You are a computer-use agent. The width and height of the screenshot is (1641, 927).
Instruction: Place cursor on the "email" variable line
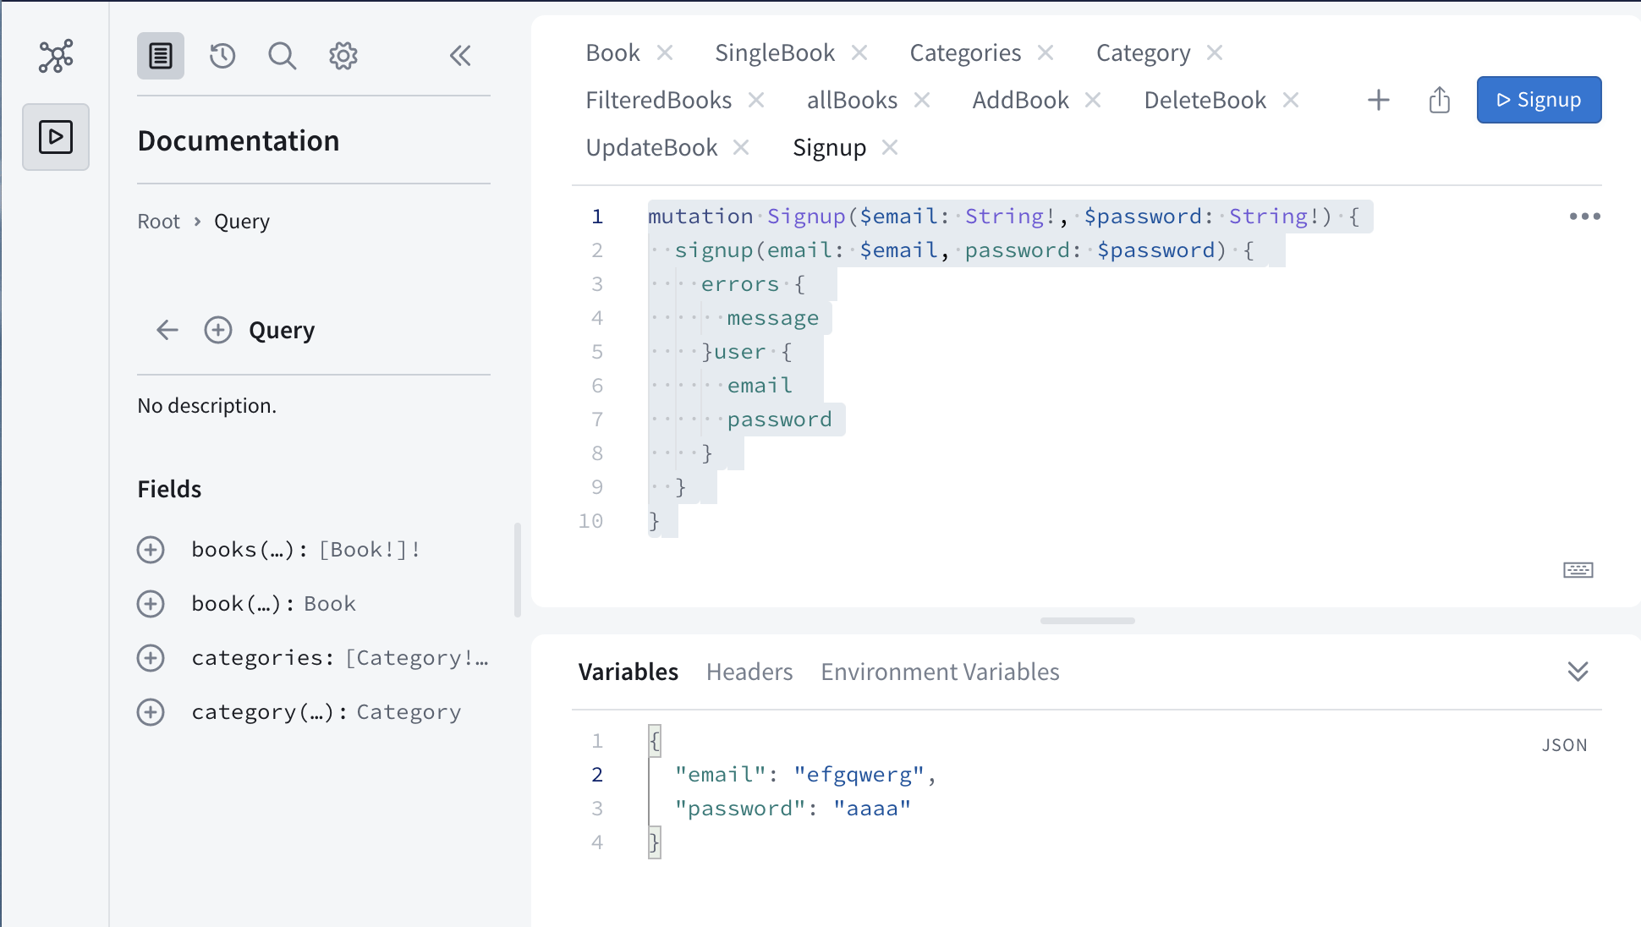(x=805, y=775)
